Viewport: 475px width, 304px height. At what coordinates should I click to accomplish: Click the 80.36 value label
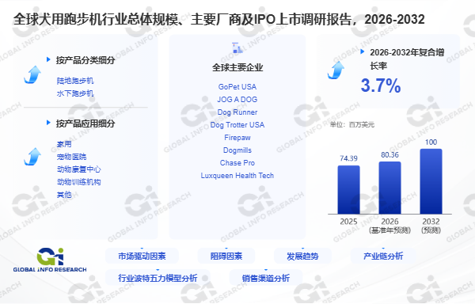click(389, 154)
